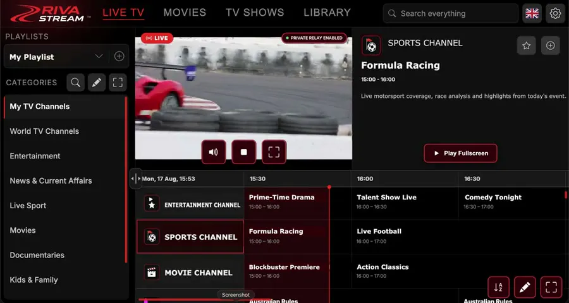
Task: Select the Entertainment Channel row
Action: tap(190, 203)
